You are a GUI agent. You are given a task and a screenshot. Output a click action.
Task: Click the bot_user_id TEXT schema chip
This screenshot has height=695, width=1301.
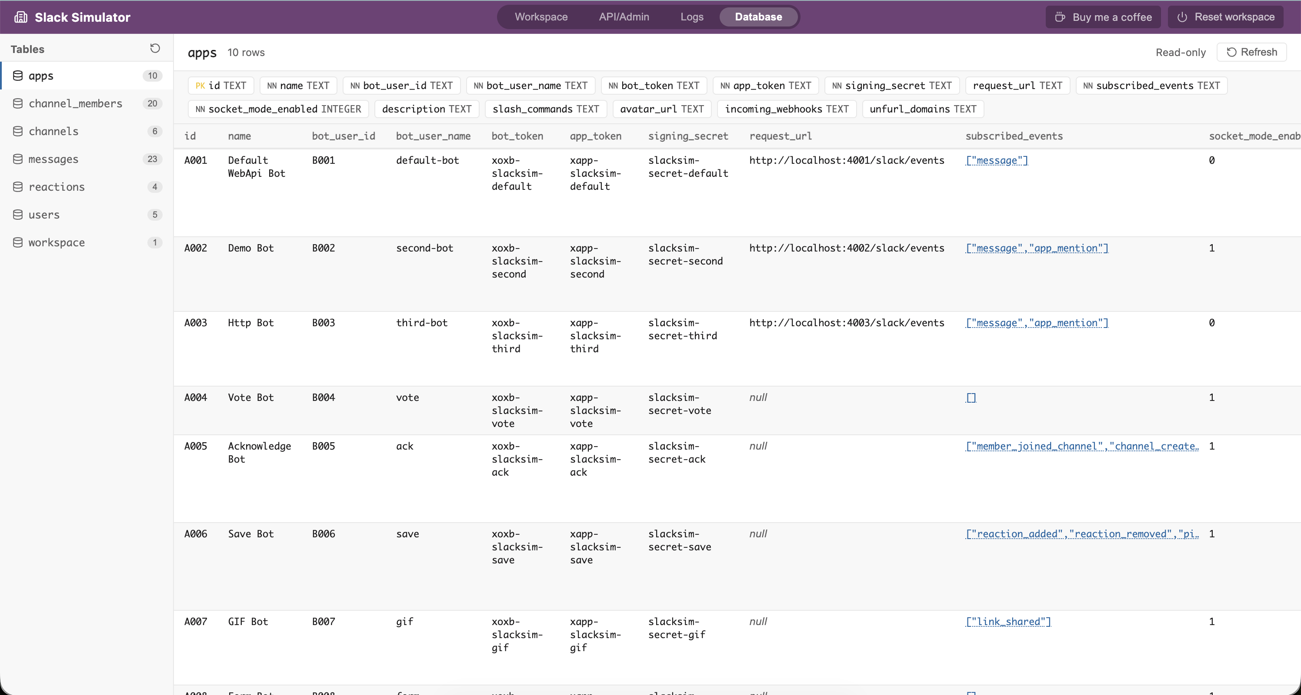click(401, 86)
